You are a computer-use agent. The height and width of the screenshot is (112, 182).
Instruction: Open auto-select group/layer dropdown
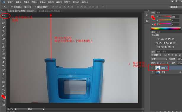[x=28, y=7]
